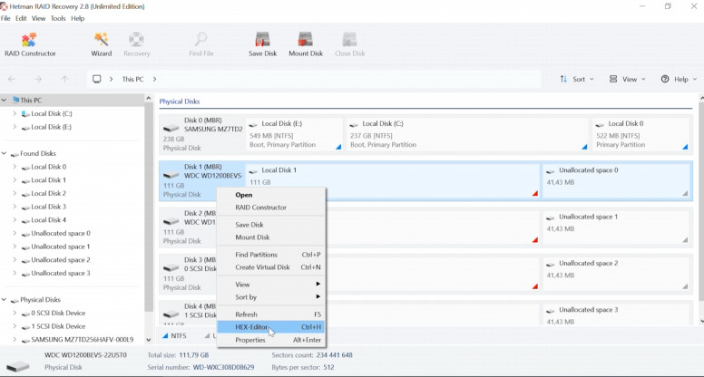The image size is (704, 377).
Task: Select the Unallocated space 2 tile
Action: tap(617, 274)
